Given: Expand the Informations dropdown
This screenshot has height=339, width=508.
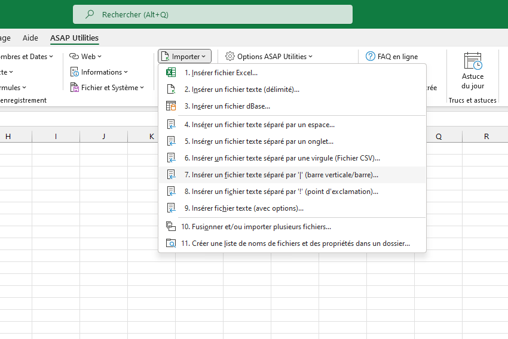Looking at the screenshot, I should (x=99, y=72).
